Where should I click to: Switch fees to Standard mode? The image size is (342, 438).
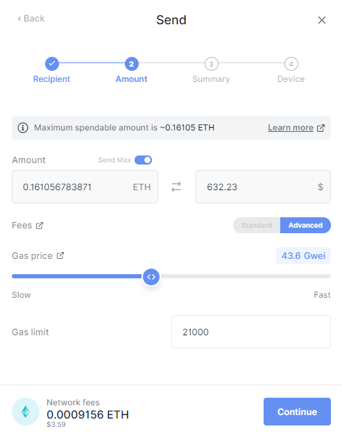tap(257, 225)
